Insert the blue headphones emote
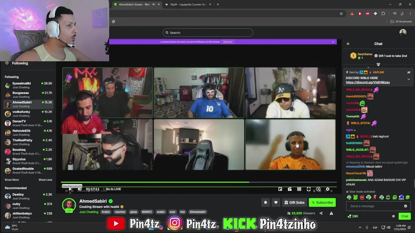Image resolution: width=415 pixels, height=233 pixels. [401, 197]
